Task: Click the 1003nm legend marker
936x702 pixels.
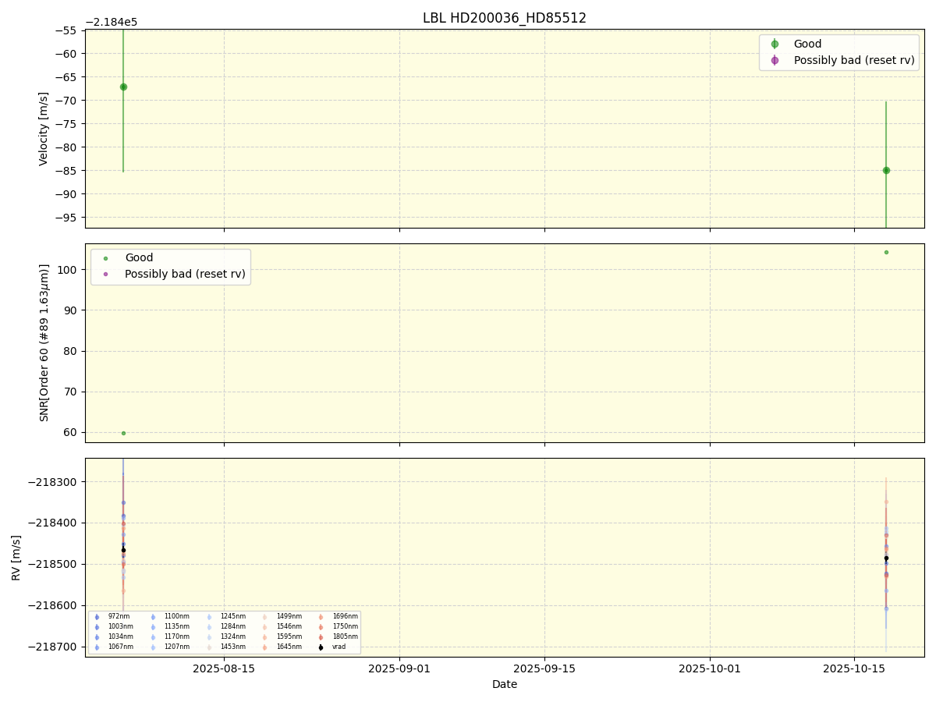Action: [97, 627]
